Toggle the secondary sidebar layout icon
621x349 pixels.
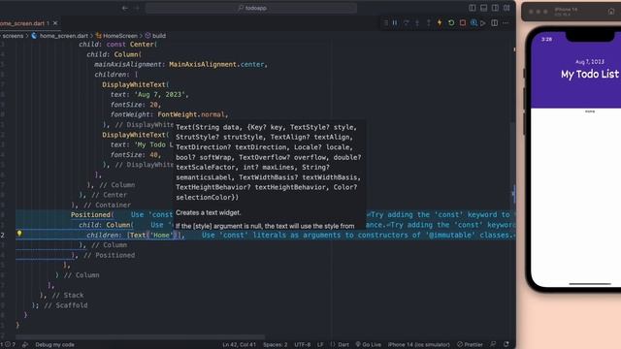tap(495, 8)
